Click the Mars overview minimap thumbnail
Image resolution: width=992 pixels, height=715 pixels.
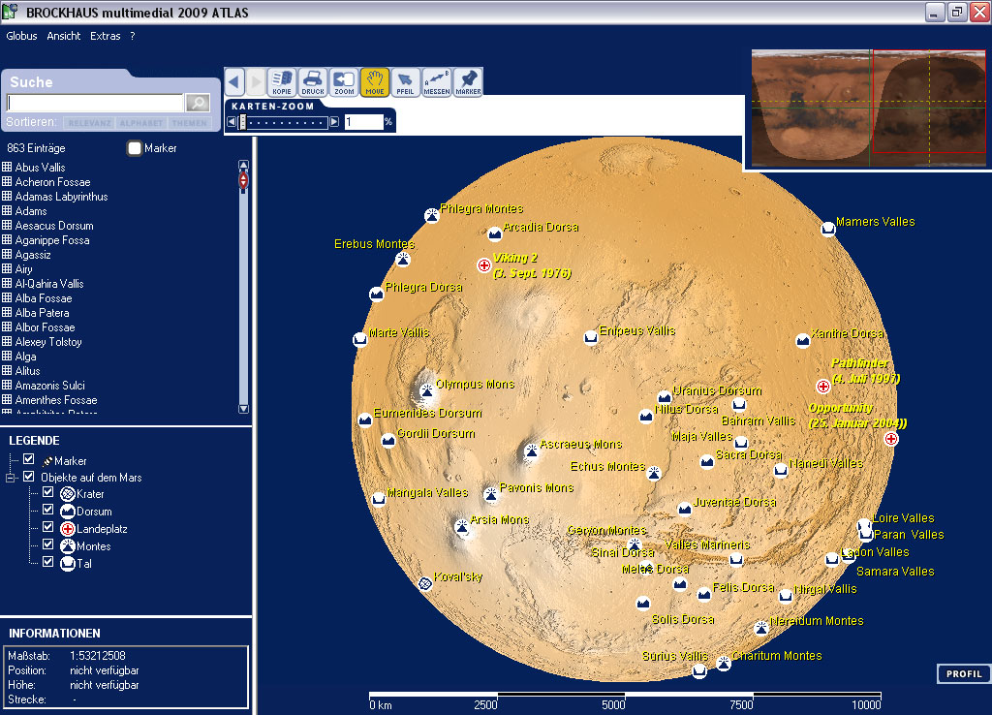[x=869, y=109]
